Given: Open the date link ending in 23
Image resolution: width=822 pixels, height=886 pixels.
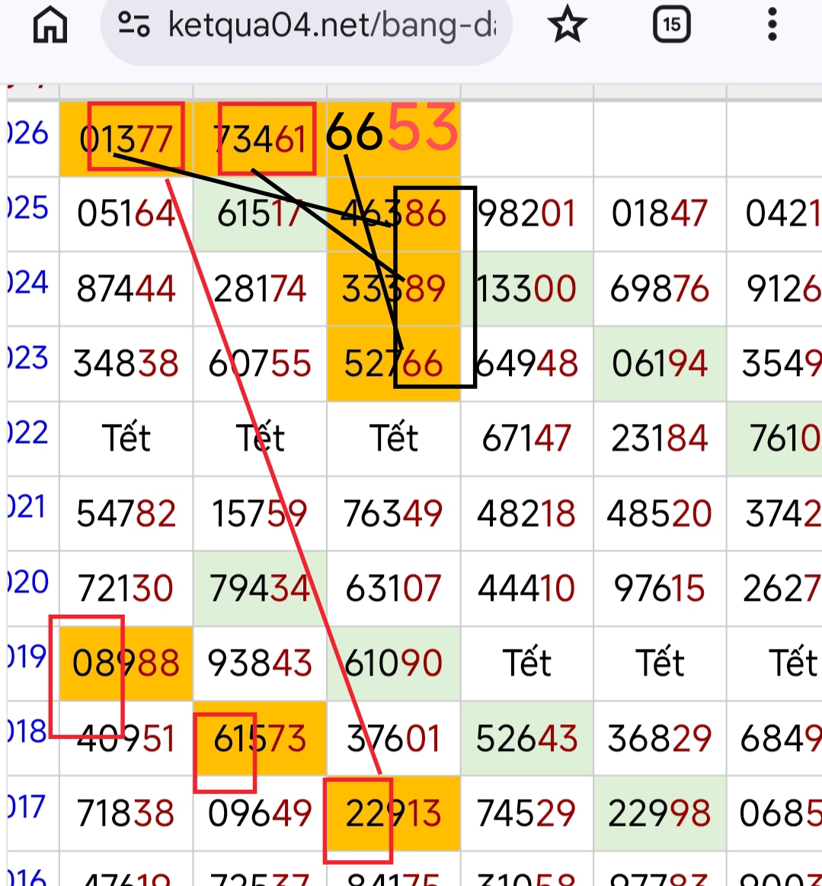Looking at the screenshot, I should pos(28,358).
